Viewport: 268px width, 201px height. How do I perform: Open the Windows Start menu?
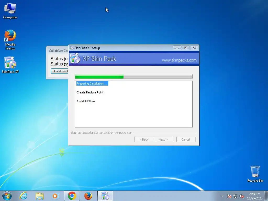(7, 196)
